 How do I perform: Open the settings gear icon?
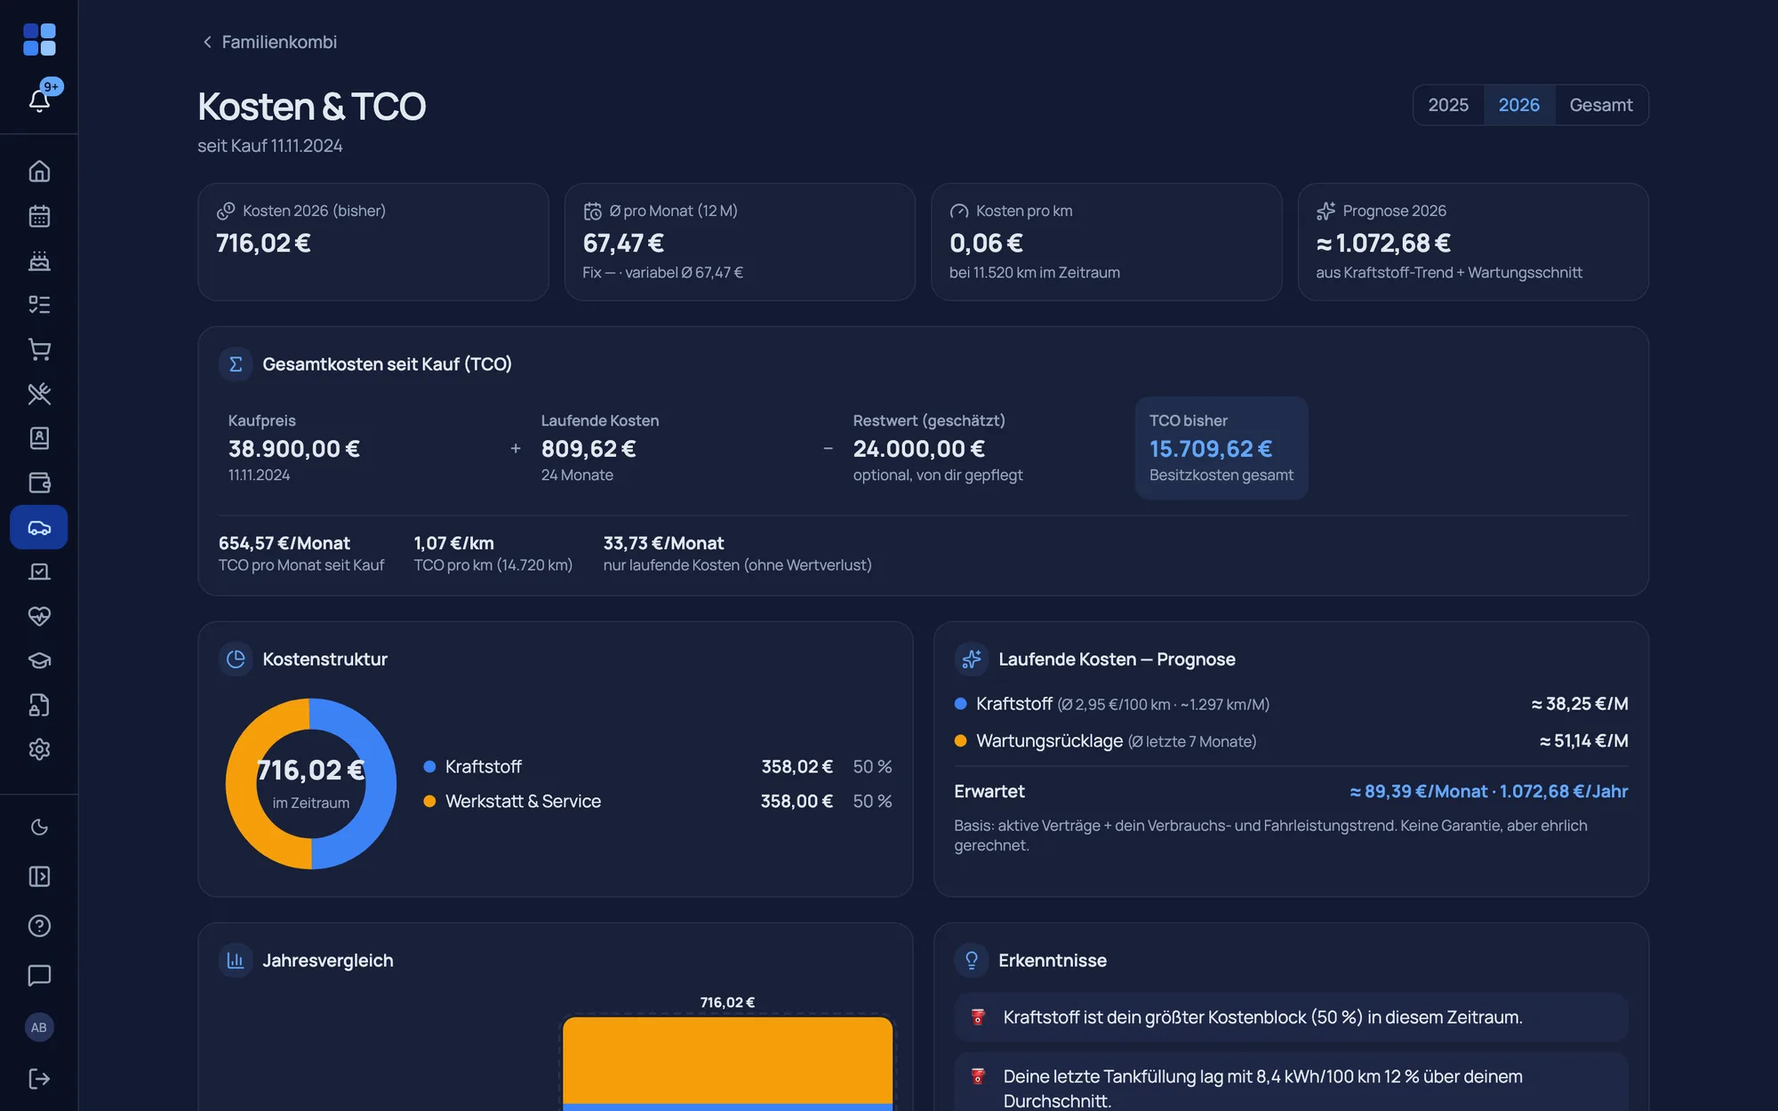pyautogui.click(x=39, y=749)
